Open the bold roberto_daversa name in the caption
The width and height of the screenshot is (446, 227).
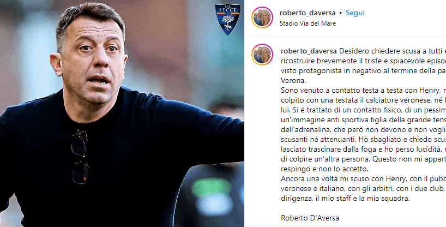click(x=309, y=51)
